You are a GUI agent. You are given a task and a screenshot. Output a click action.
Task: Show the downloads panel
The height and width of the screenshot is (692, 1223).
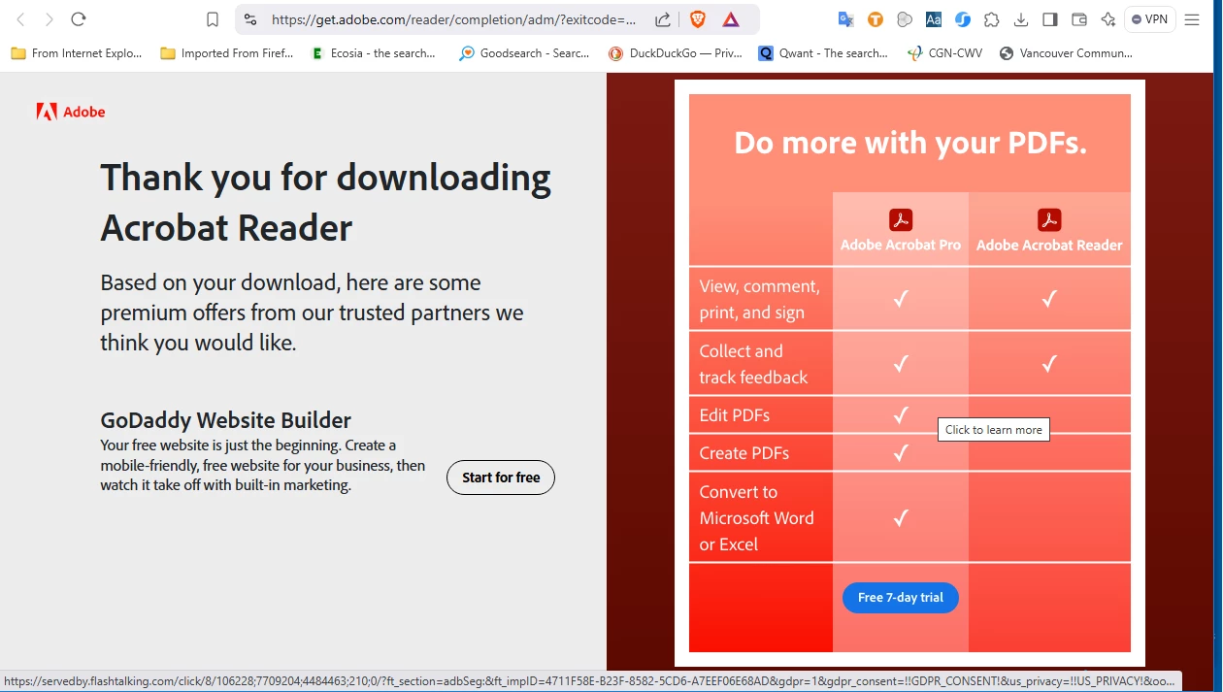[x=1021, y=19]
